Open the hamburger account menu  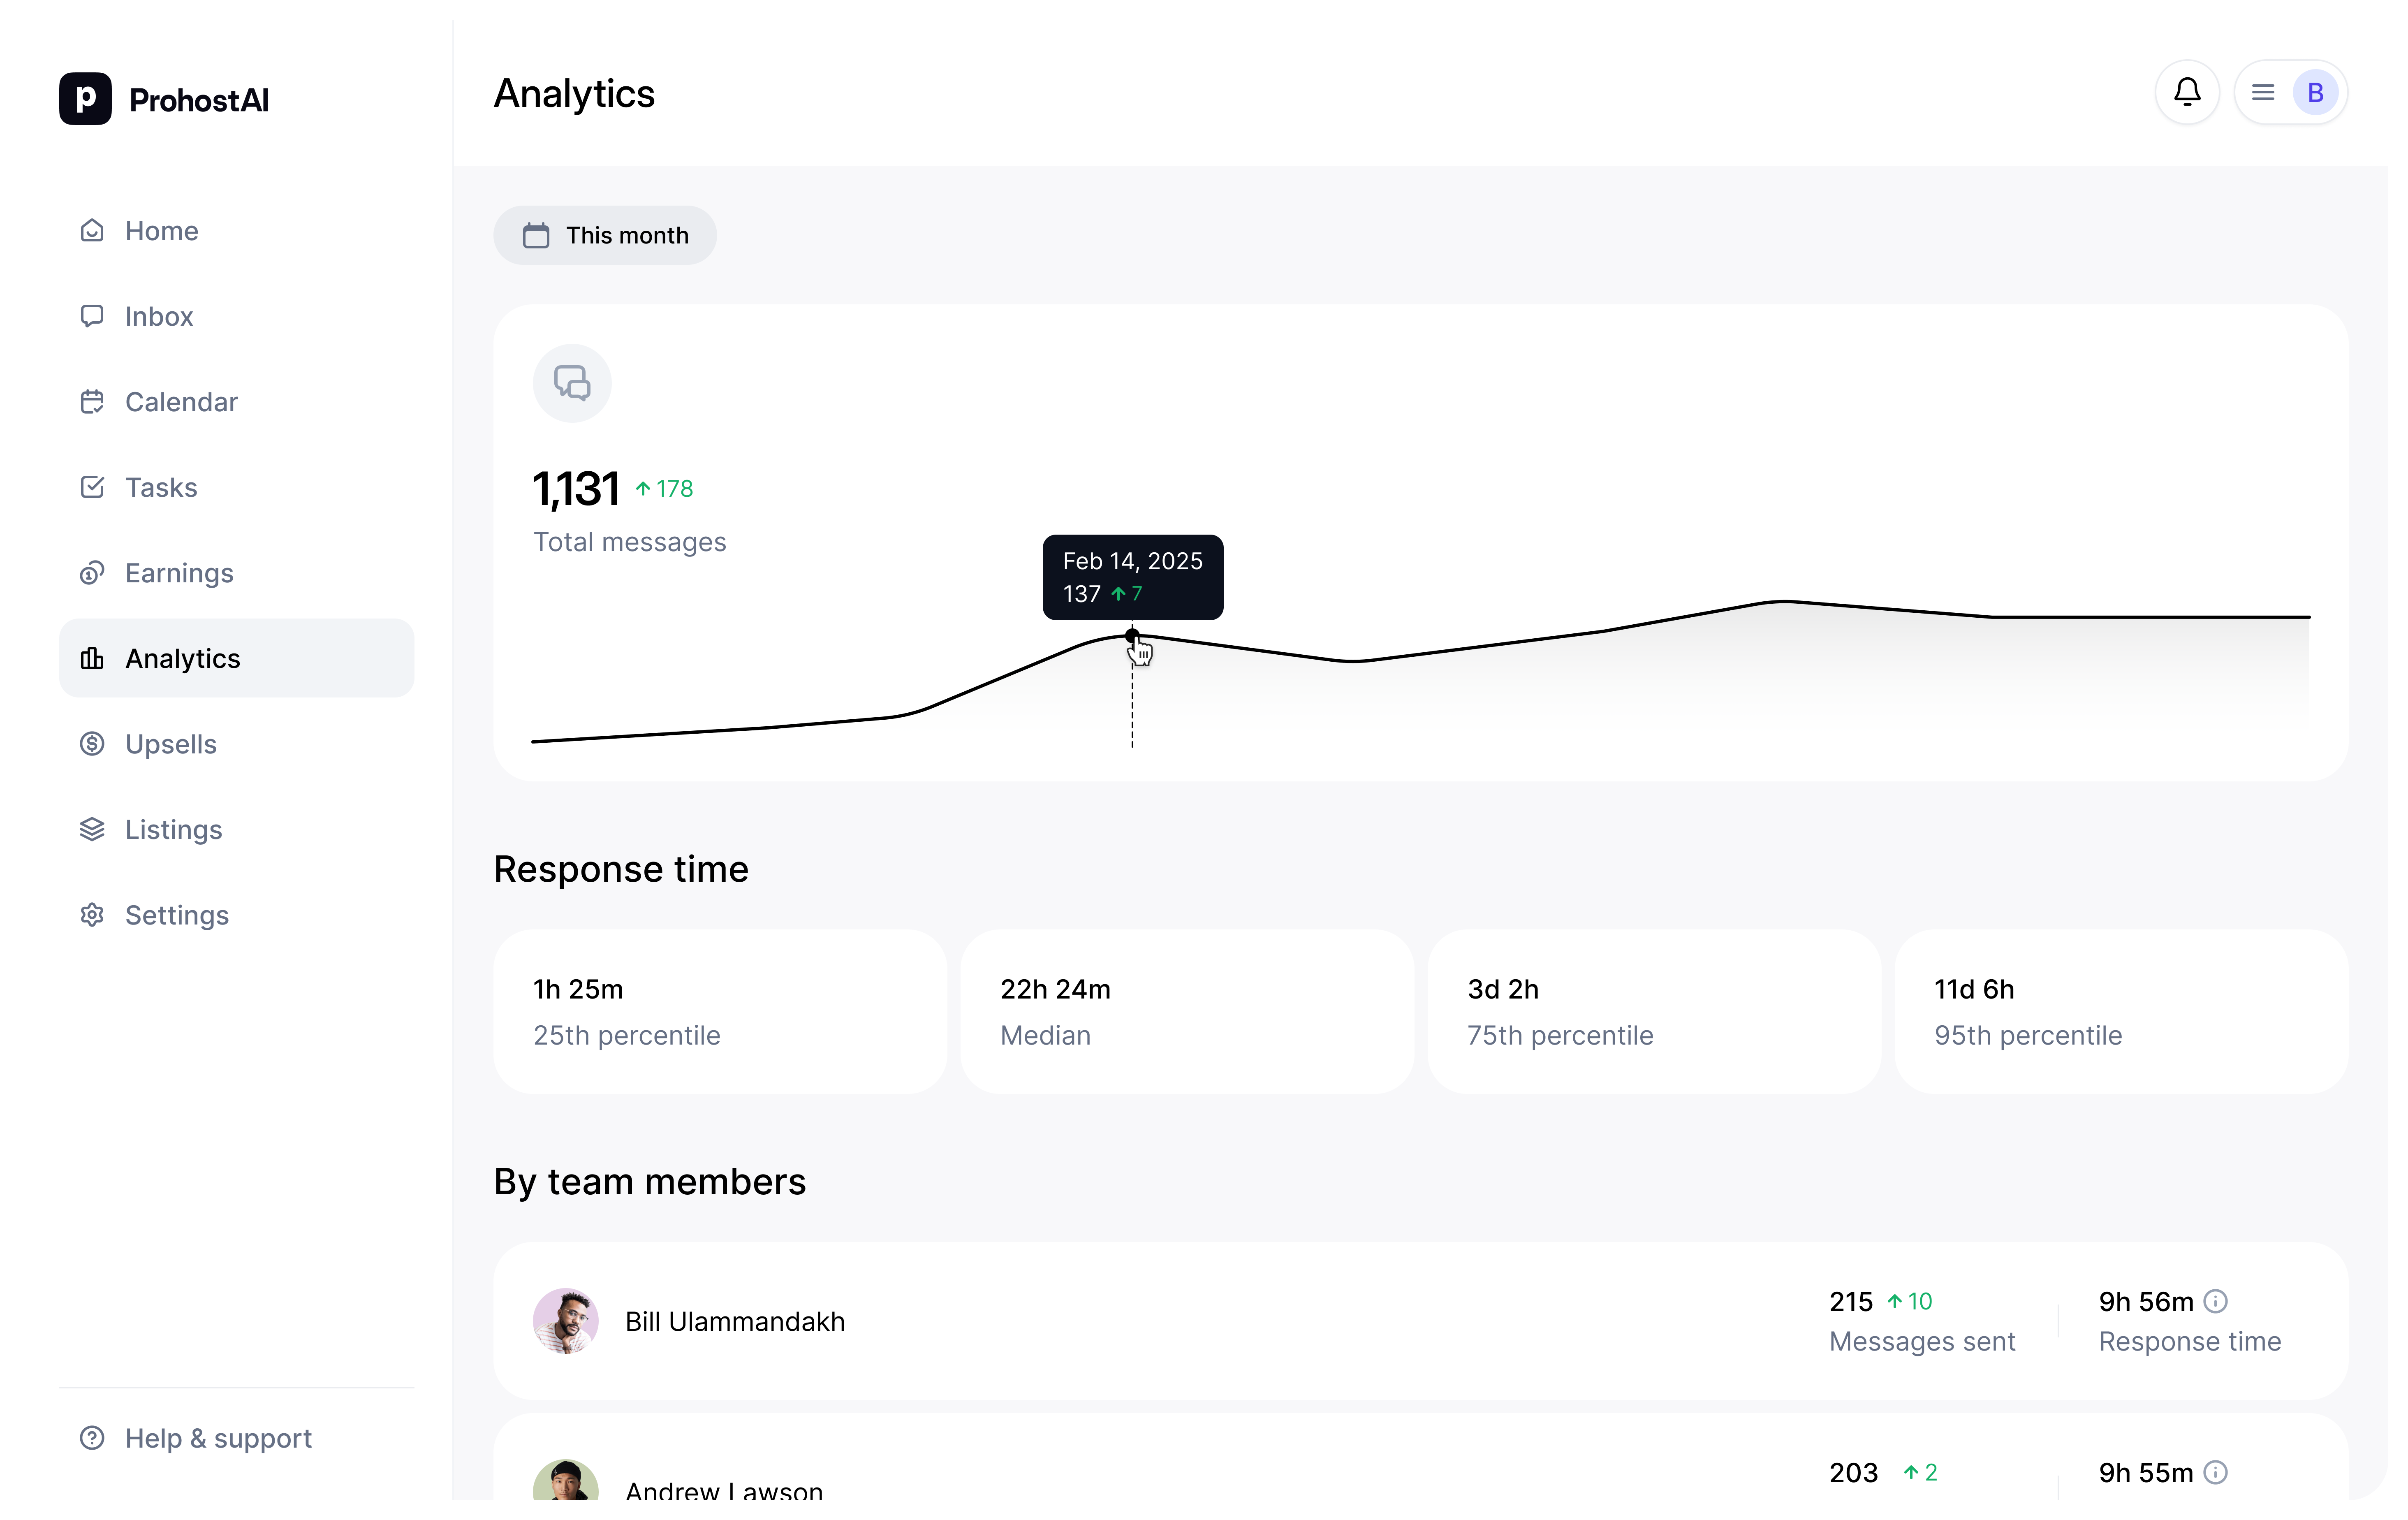coord(2262,92)
